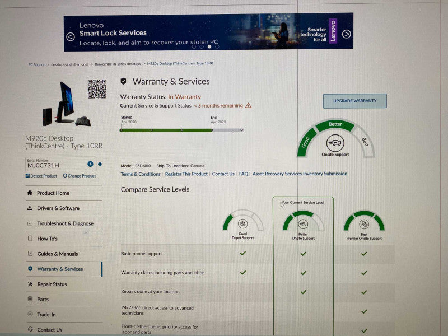Open Drivers & Software menu item
Image resolution: width=448 pixels, height=336 pixels.
[64, 208]
